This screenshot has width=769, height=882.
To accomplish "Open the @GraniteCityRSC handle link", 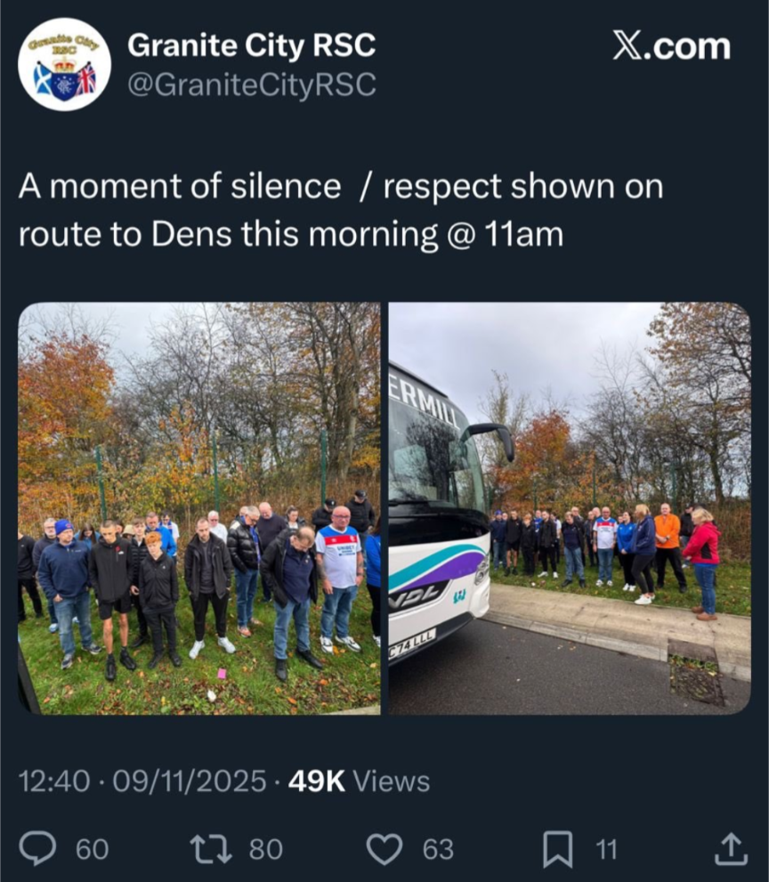I will [252, 85].
